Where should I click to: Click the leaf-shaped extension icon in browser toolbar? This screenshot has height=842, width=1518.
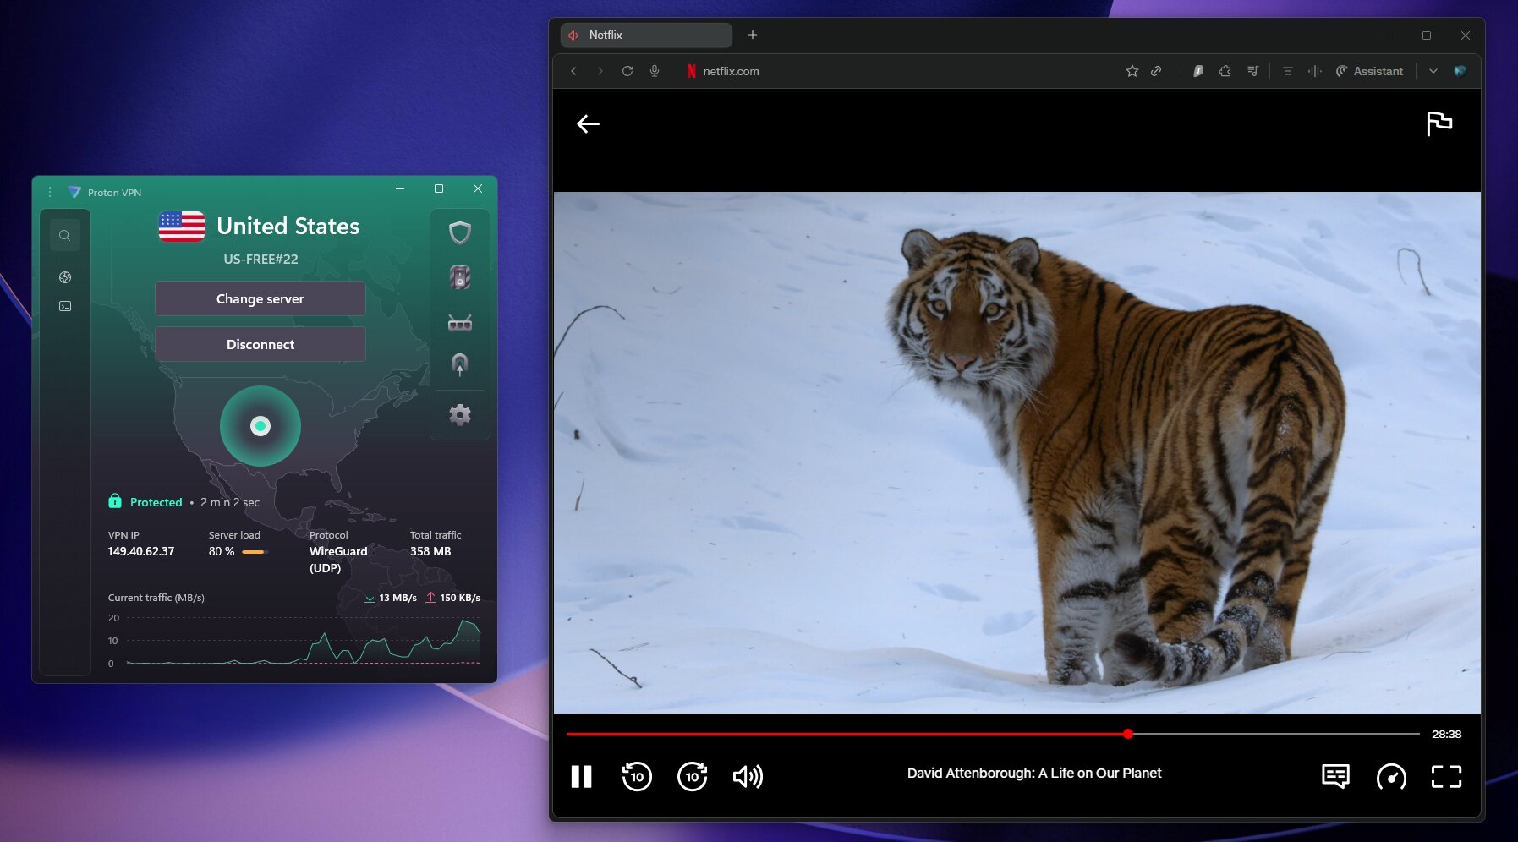1198,71
